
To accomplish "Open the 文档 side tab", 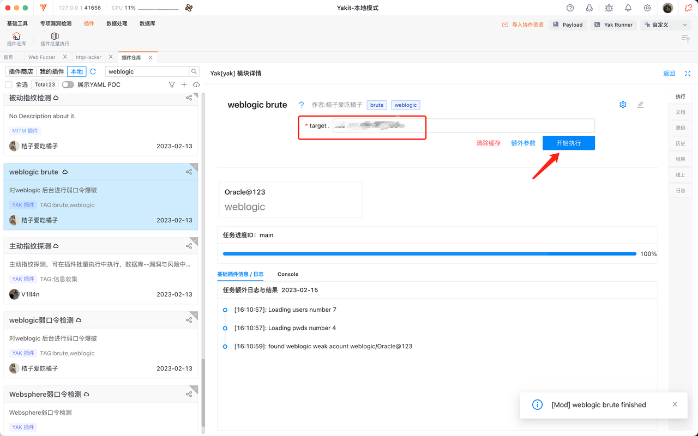I will (x=681, y=112).
